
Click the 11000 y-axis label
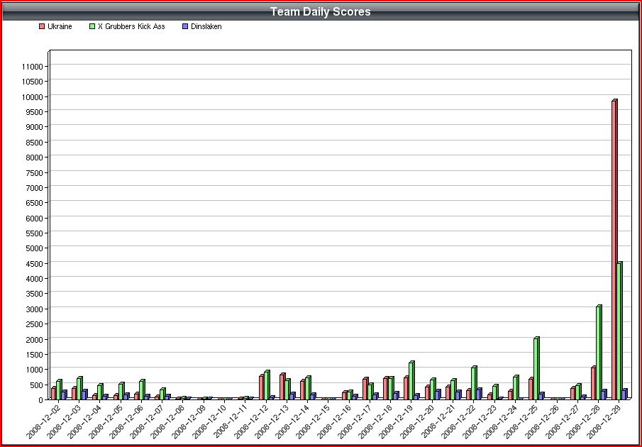pyautogui.click(x=33, y=66)
